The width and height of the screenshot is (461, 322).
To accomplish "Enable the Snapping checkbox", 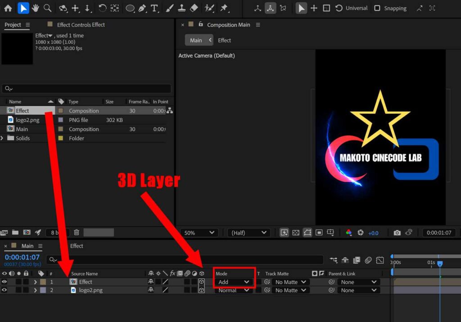I will (377, 8).
